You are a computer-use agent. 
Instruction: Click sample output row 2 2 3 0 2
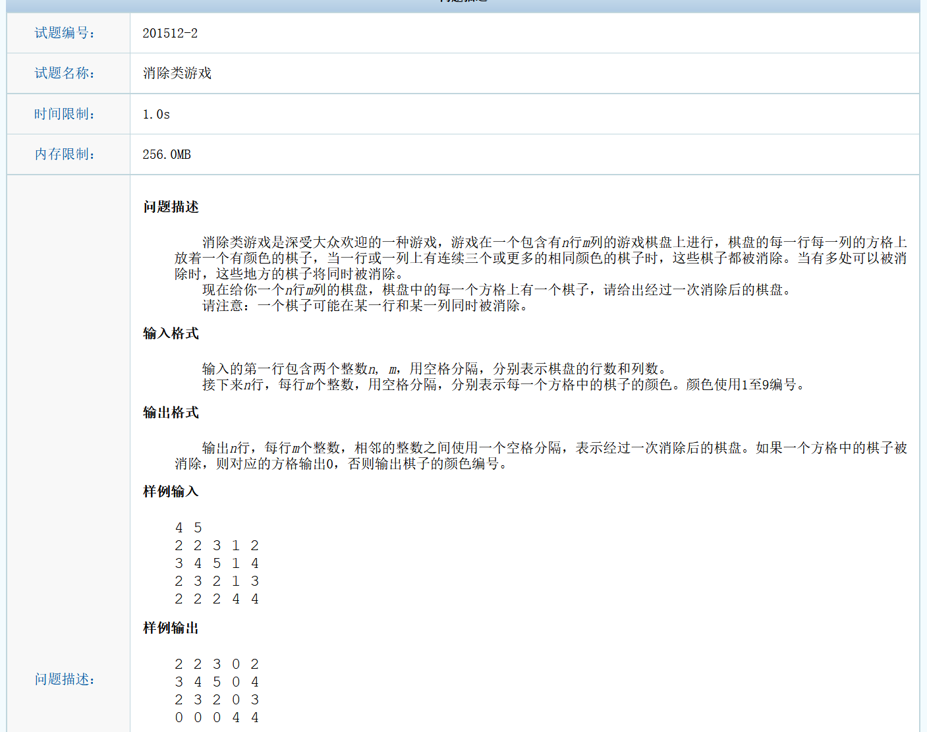pos(217,664)
